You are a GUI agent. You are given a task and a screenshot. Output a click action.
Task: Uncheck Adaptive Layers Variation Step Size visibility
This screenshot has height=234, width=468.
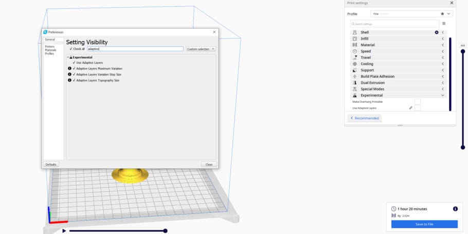point(74,75)
